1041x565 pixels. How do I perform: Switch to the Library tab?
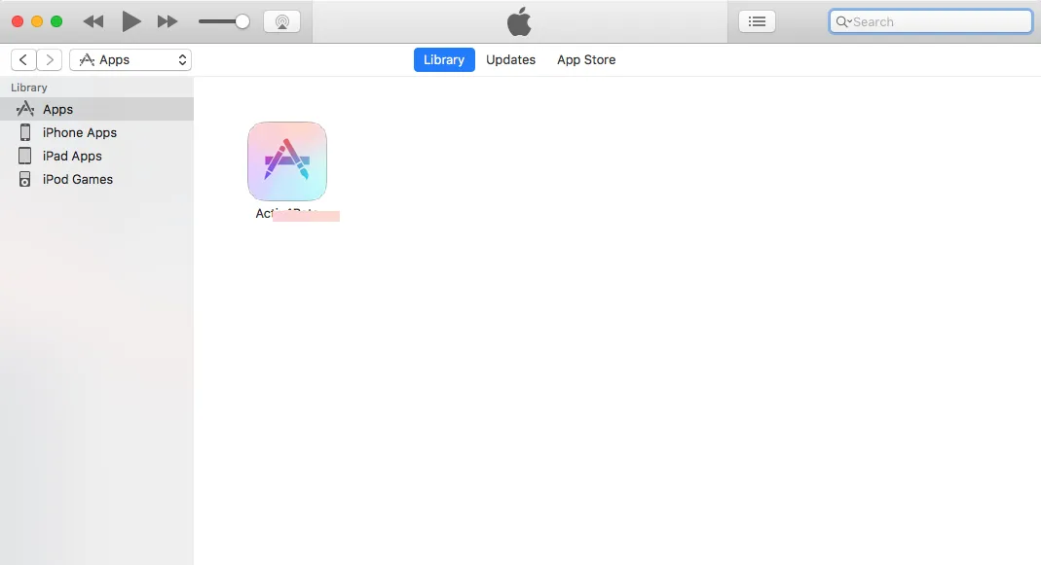click(444, 59)
